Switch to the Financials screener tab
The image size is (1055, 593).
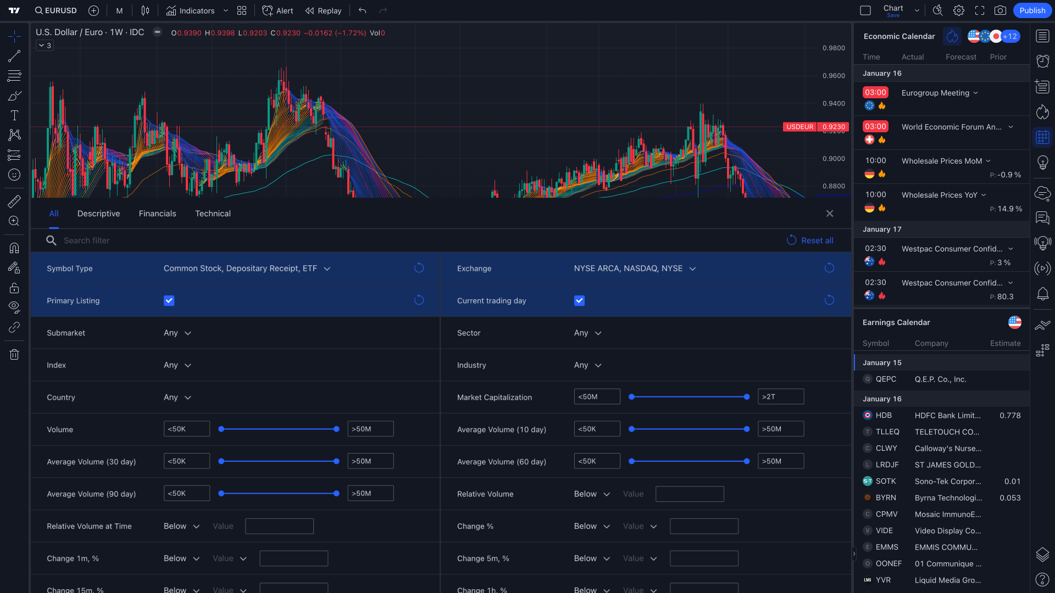(x=157, y=214)
